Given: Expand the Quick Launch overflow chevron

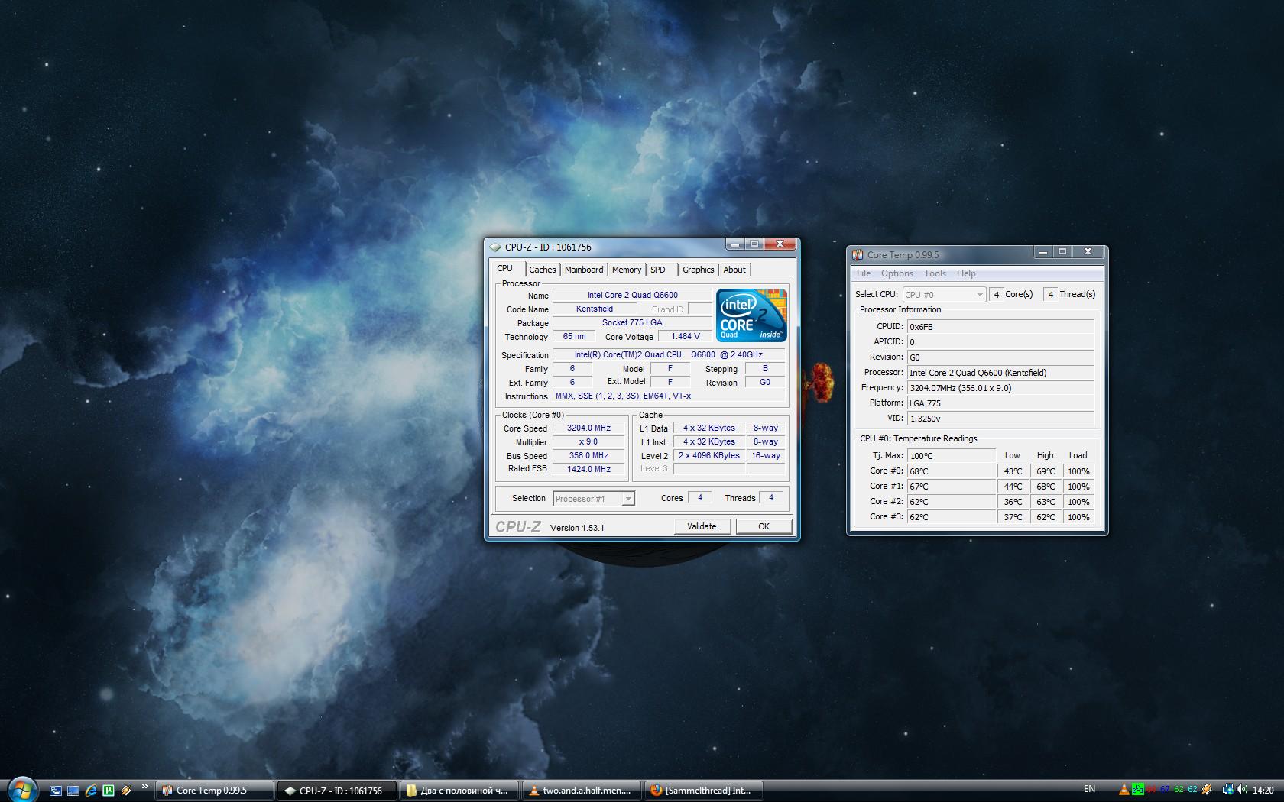Looking at the screenshot, I should [x=144, y=787].
